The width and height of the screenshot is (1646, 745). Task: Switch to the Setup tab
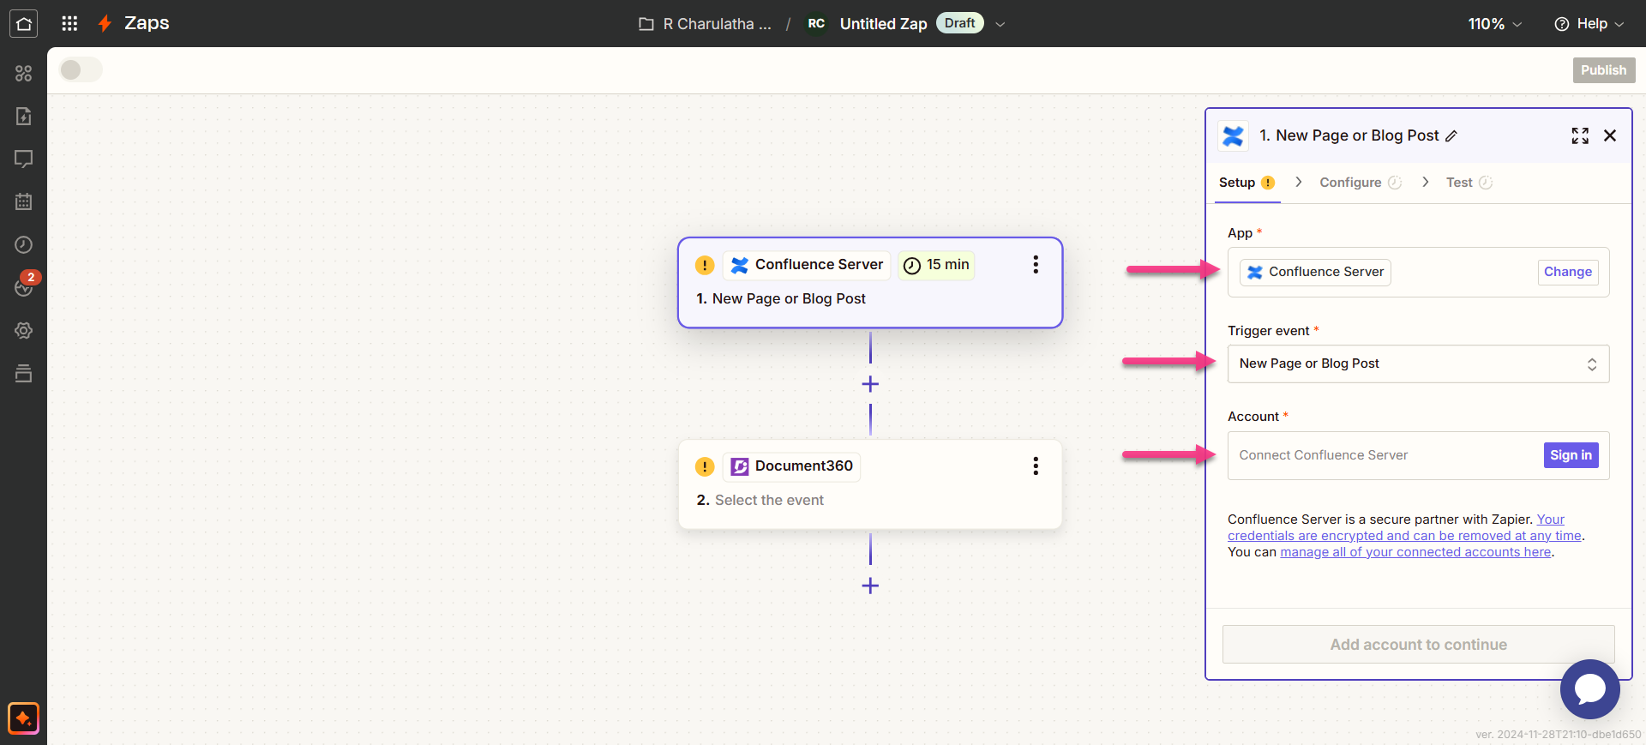1247,183
